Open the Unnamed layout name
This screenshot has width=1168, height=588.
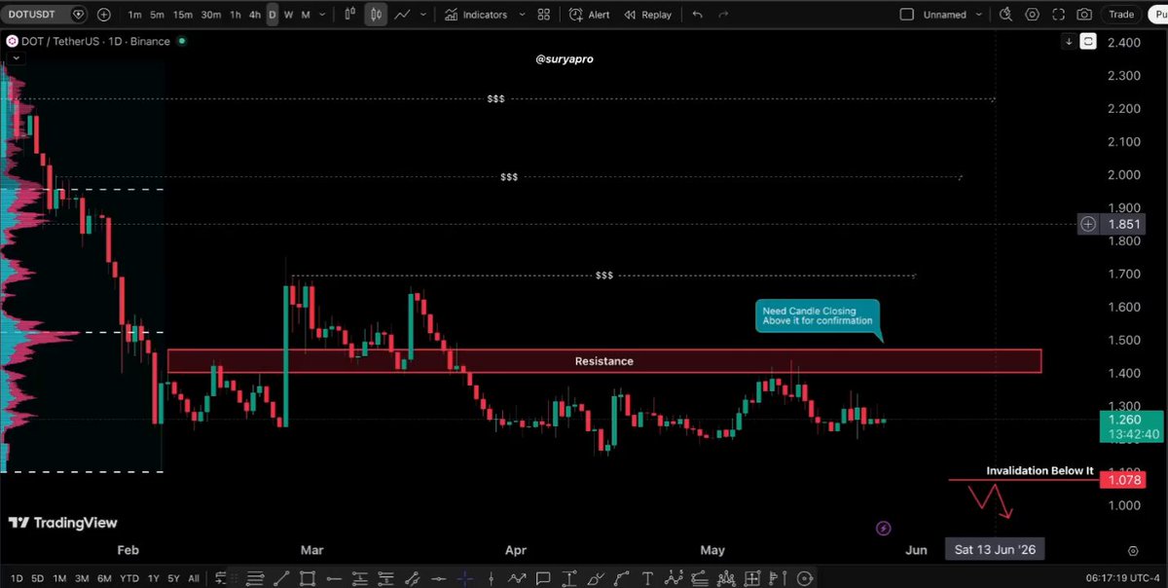(x=945, y=15)
